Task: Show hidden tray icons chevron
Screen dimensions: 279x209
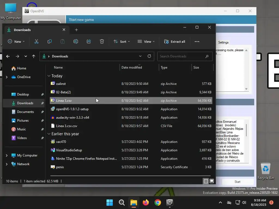Action: tap(220, 202)
